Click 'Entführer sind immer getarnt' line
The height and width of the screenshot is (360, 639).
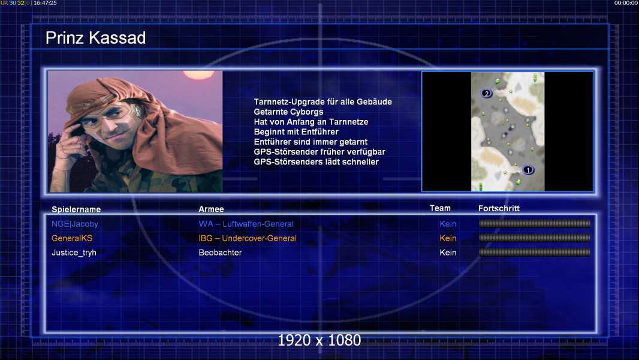pyautogui.click(x=311, y=142)
